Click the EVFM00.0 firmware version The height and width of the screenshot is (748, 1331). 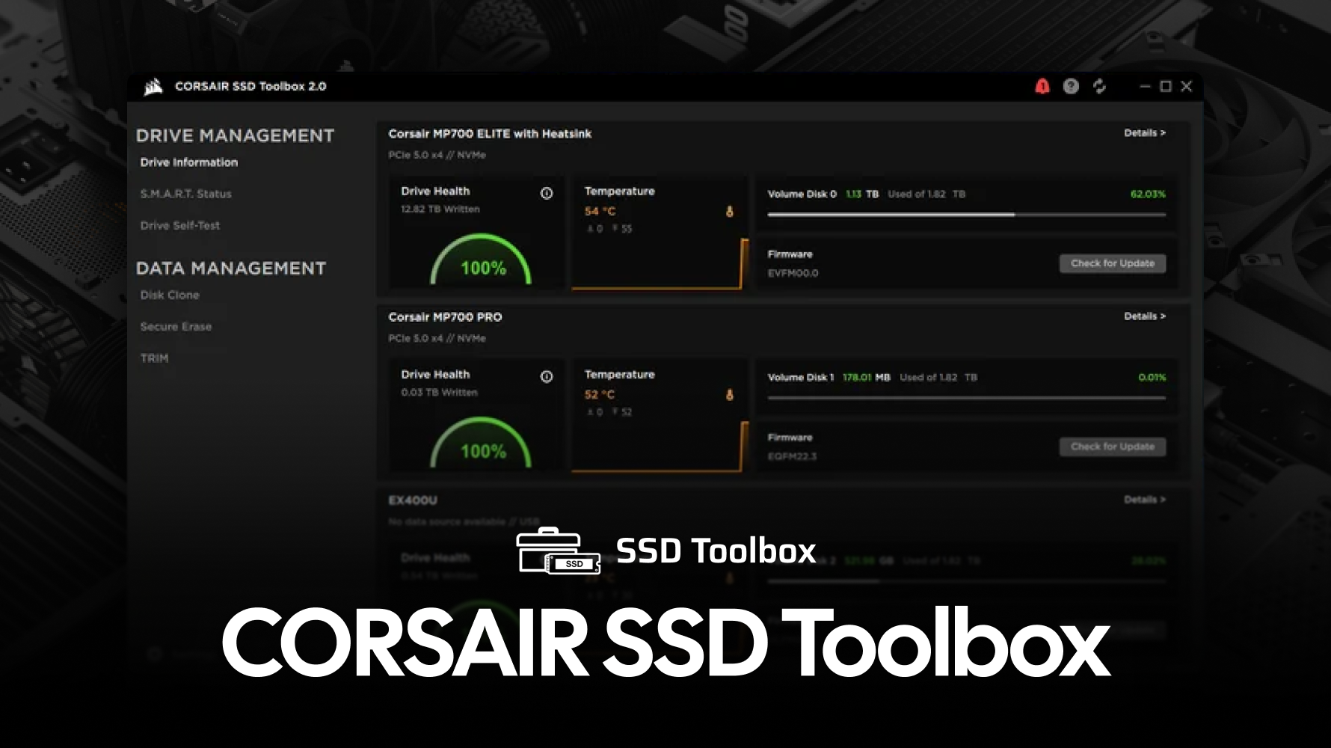(793, 273)
